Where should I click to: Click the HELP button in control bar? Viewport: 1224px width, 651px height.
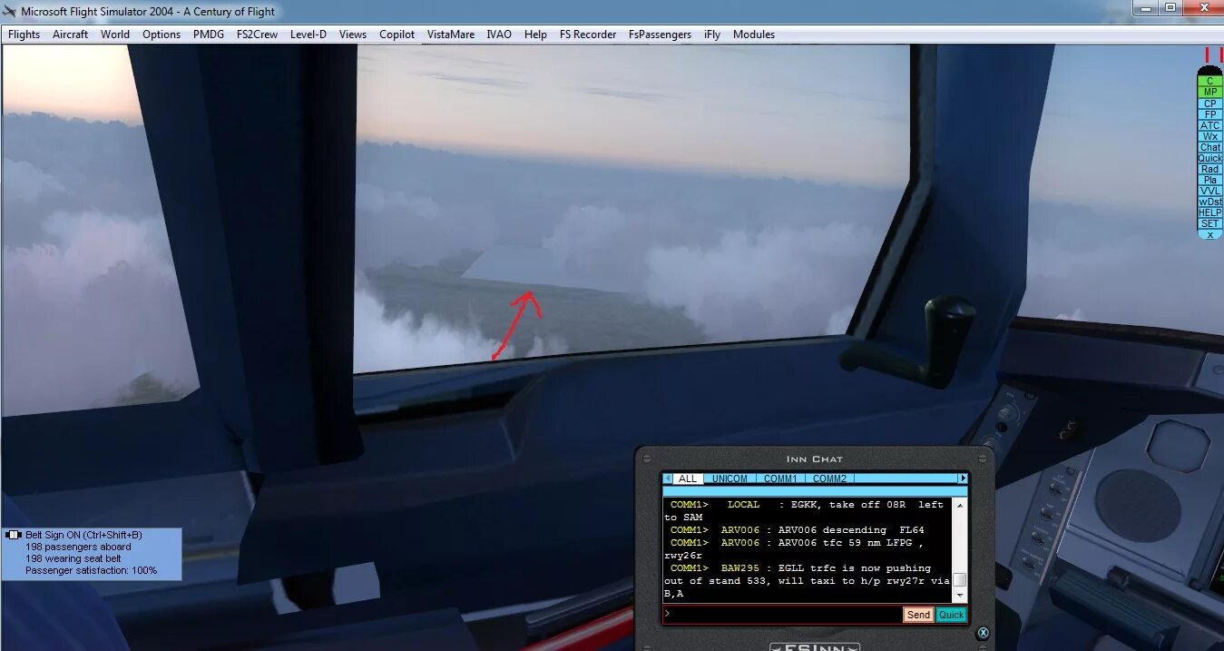tap(1209, 212)
